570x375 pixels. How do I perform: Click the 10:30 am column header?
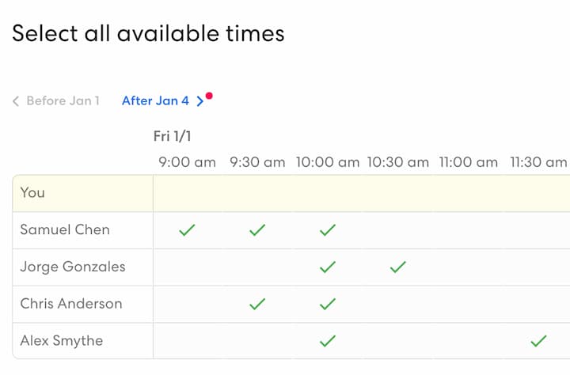click(397, 162)
